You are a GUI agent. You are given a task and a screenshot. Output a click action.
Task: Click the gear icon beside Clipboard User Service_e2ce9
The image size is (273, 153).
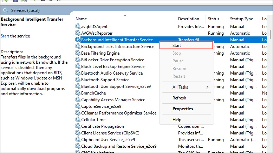click(x=78, y=139)
